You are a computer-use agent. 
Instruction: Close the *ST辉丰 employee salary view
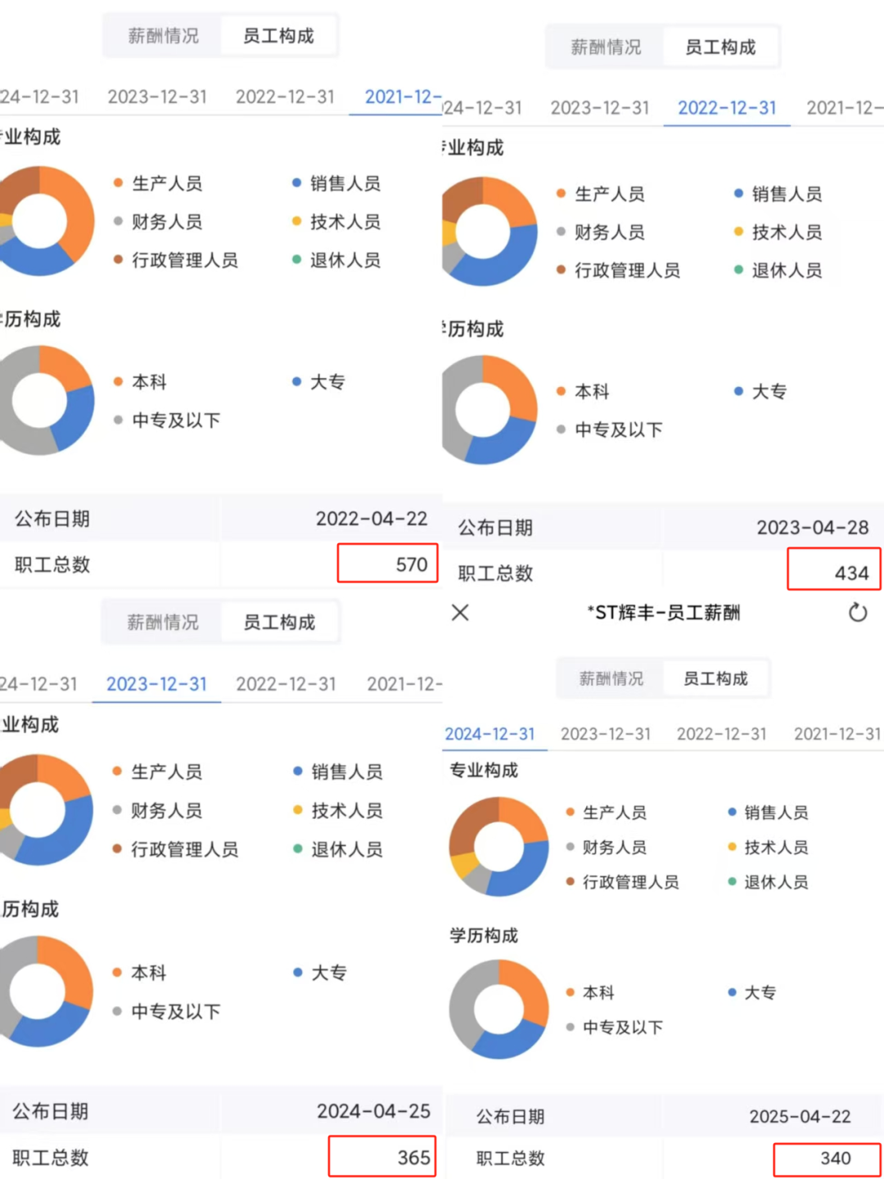[460, 613]
